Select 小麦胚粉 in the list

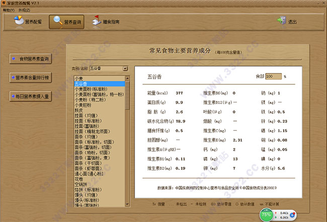[x=99, y=105]
